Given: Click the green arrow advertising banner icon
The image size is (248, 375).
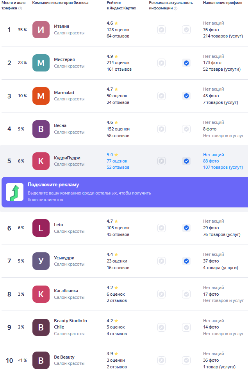Looking at the screenshot, I should click(x=14, y=192).
